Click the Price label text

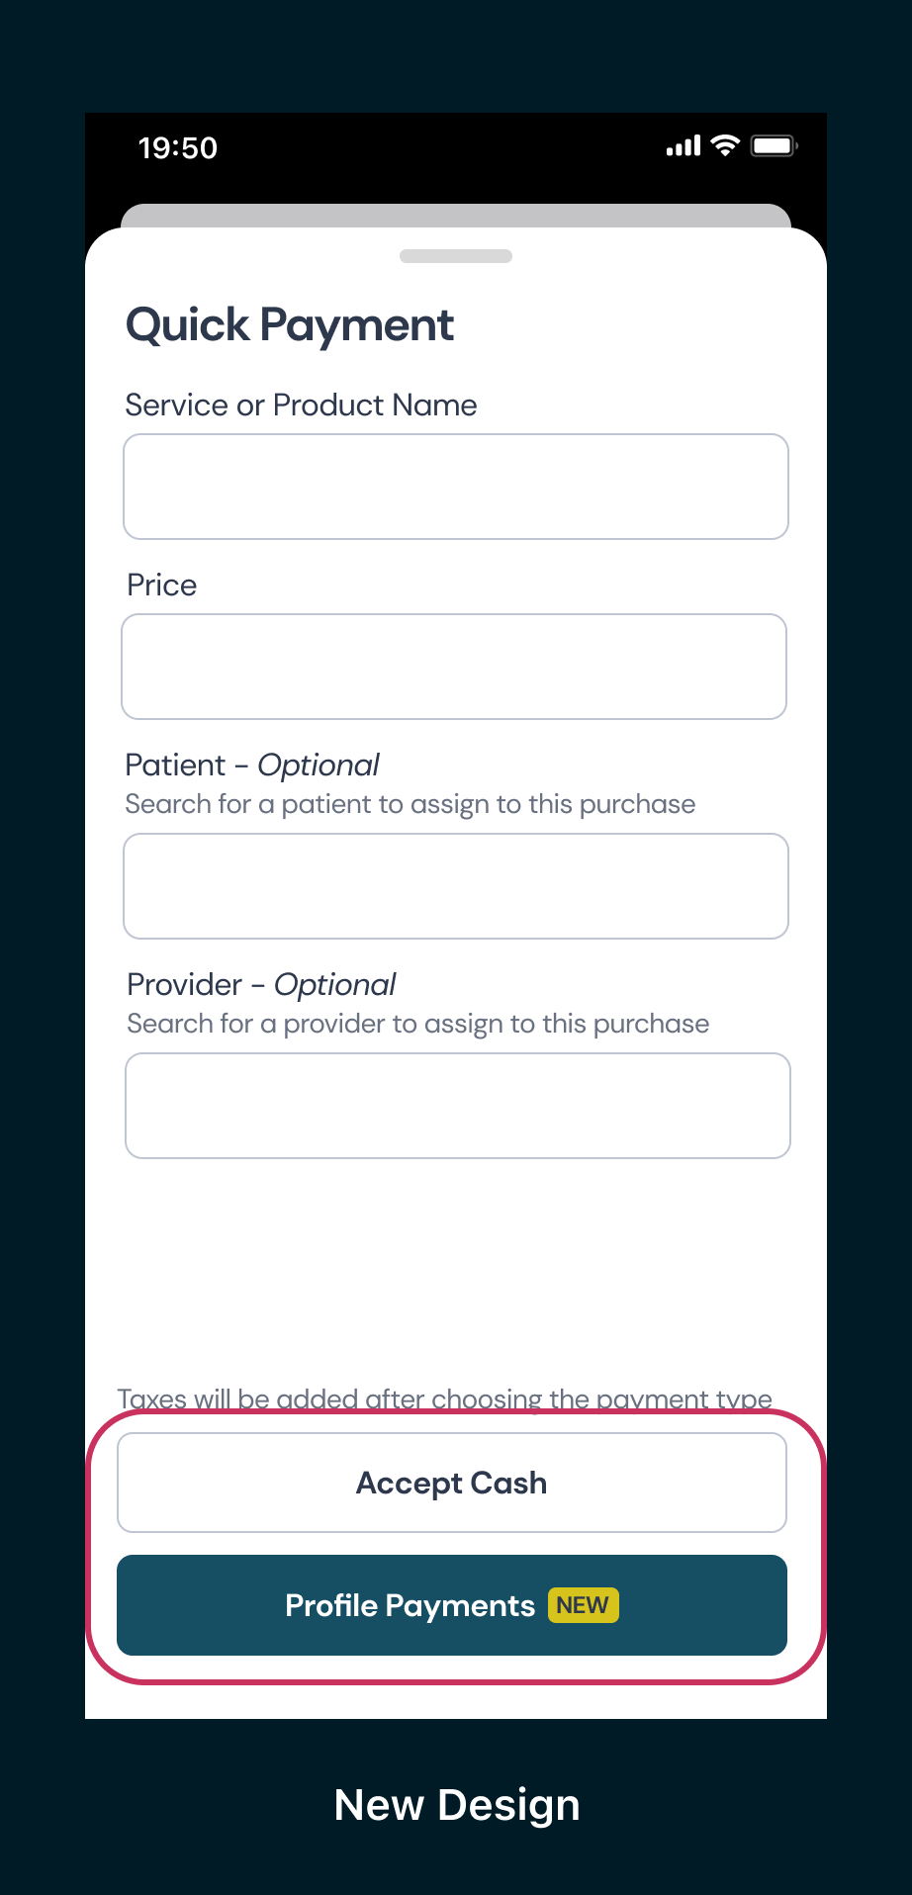(162, 586)
